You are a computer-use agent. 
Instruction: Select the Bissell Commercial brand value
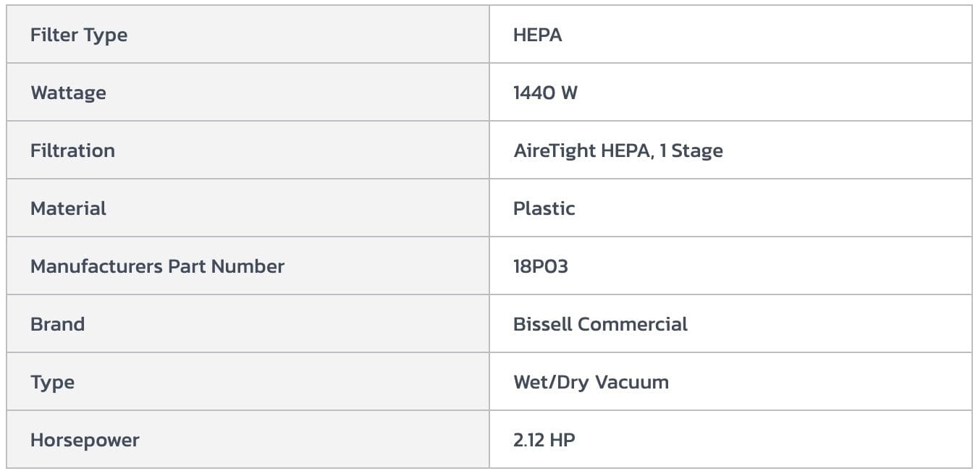(600, 324)
